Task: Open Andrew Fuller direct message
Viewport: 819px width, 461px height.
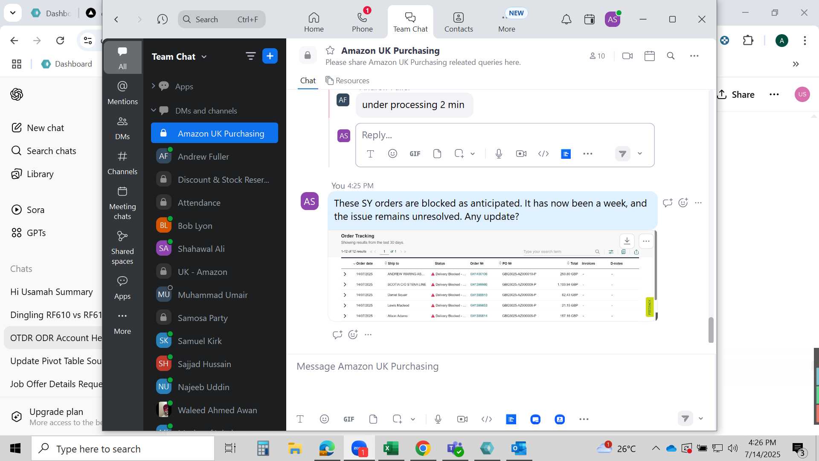Action: click(x=215, y=157)
